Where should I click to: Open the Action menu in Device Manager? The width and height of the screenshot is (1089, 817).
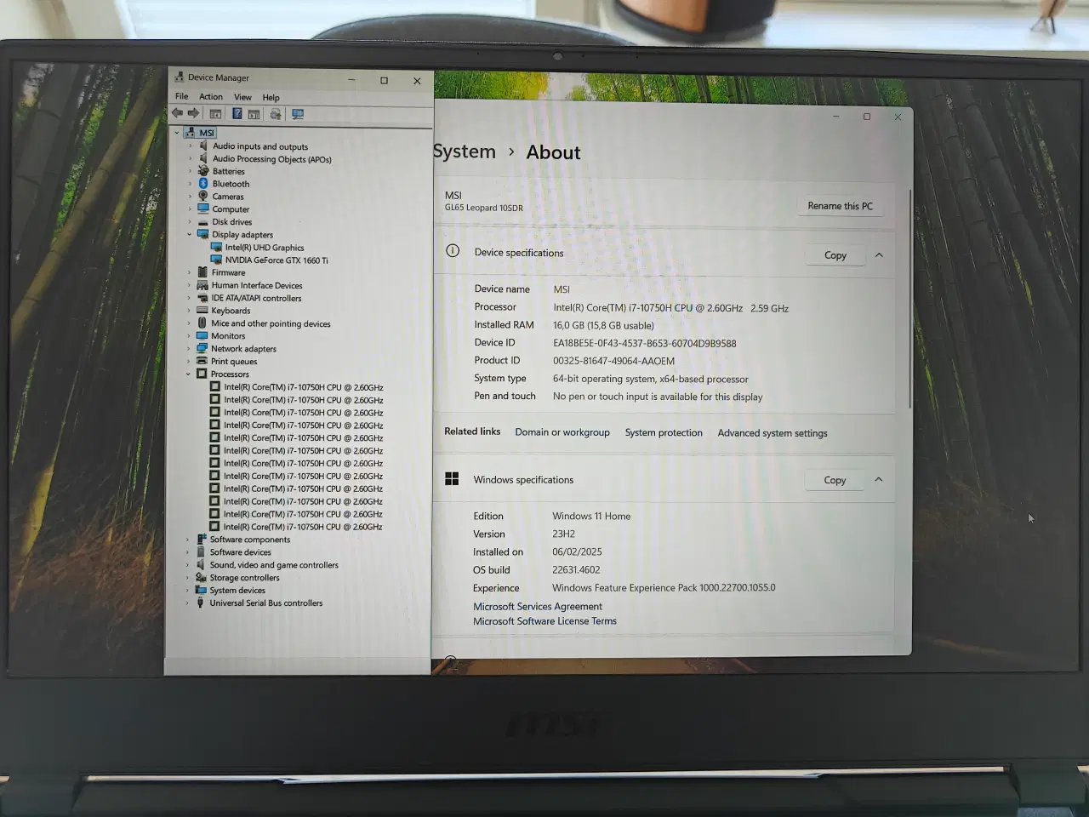coord(211,96)
